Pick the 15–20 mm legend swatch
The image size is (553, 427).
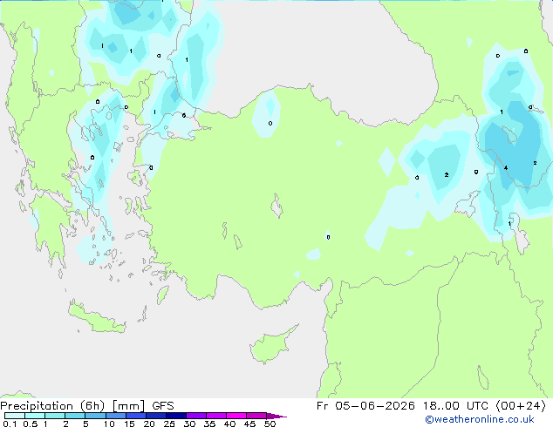click(x=135, y=416)
